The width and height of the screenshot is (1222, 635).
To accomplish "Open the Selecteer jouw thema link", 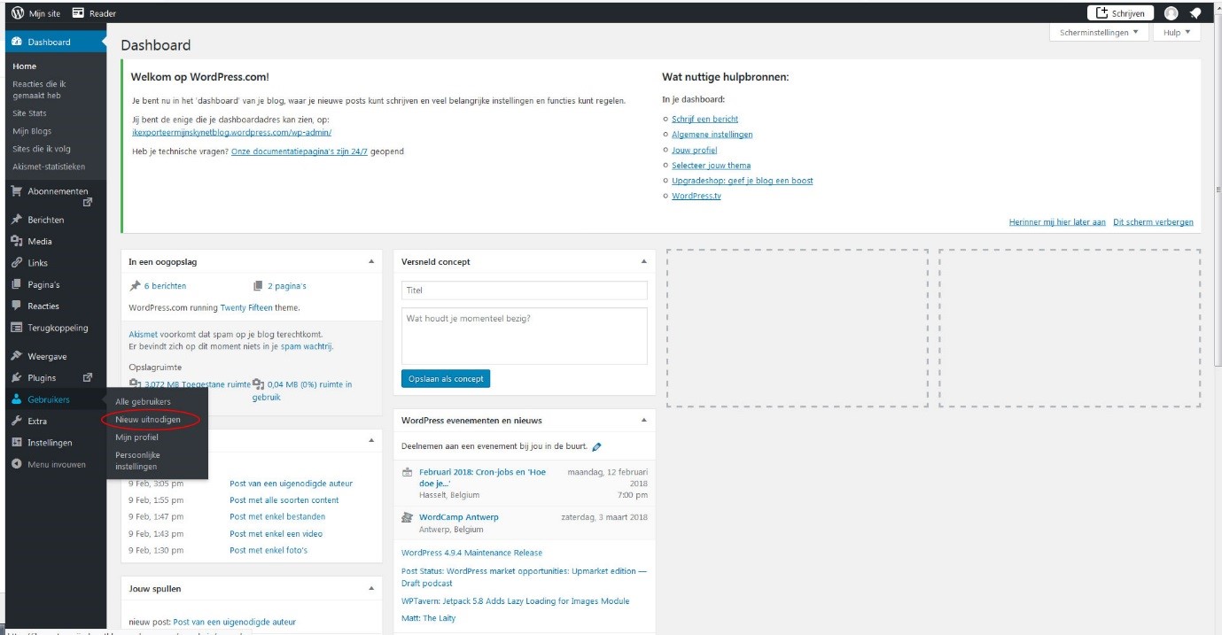I will 711,166.
